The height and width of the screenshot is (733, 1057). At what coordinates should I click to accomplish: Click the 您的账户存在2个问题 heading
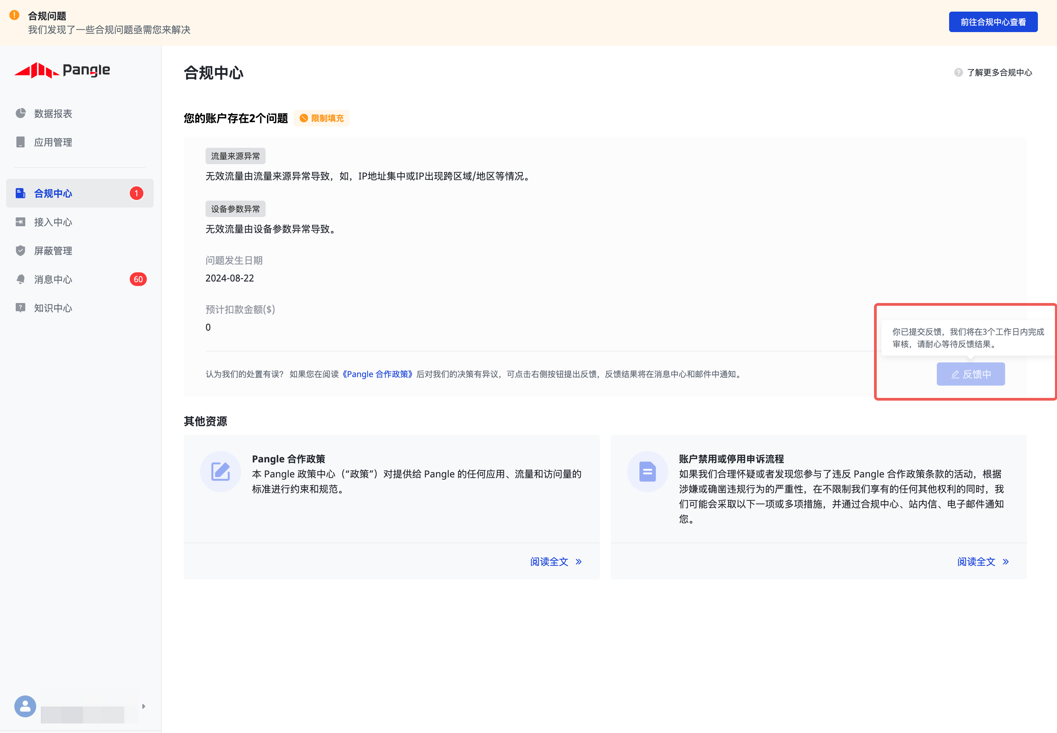(x=236, y=118)
